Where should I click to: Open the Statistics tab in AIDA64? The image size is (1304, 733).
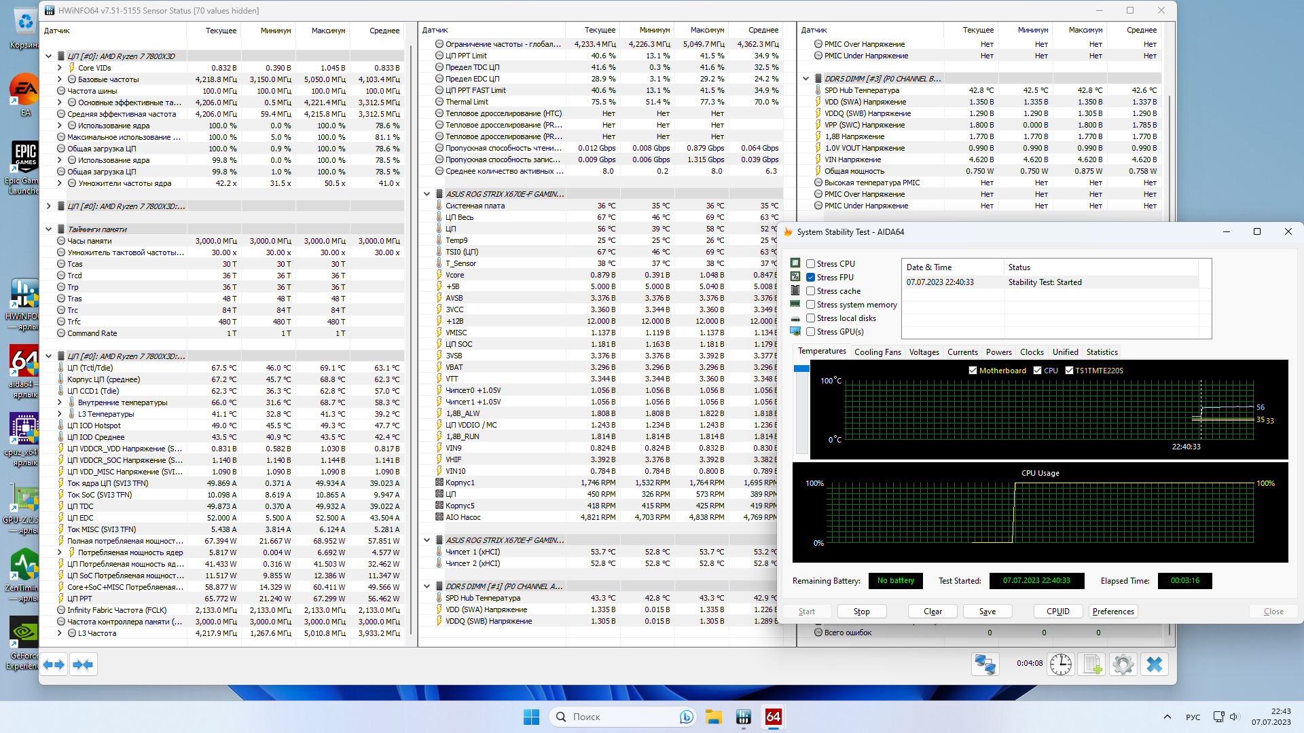(x=1102, y=352)
